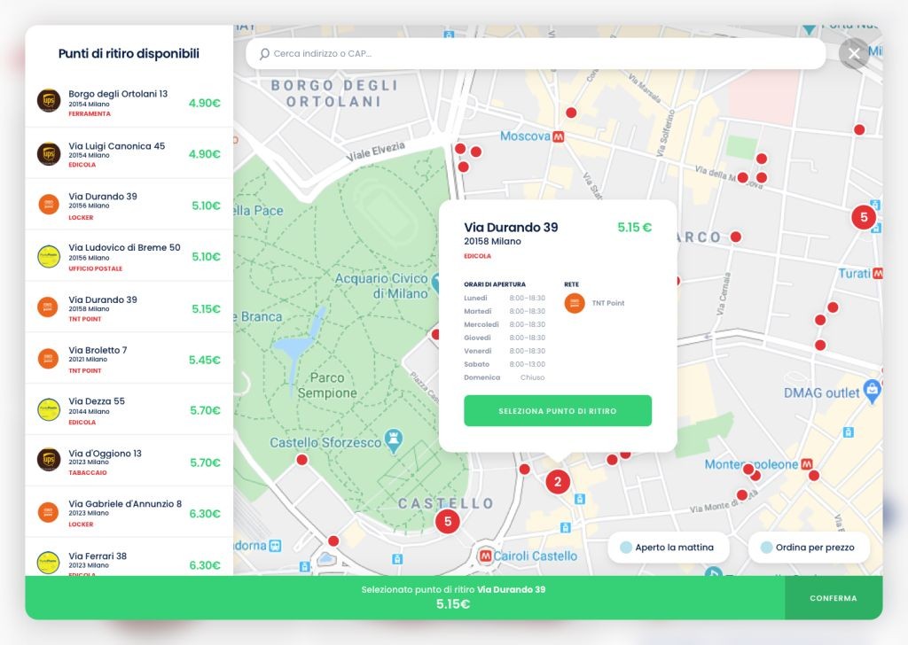
Task: Confirm the selected pickup point with Conferma
Action: [x=834, y=598]
